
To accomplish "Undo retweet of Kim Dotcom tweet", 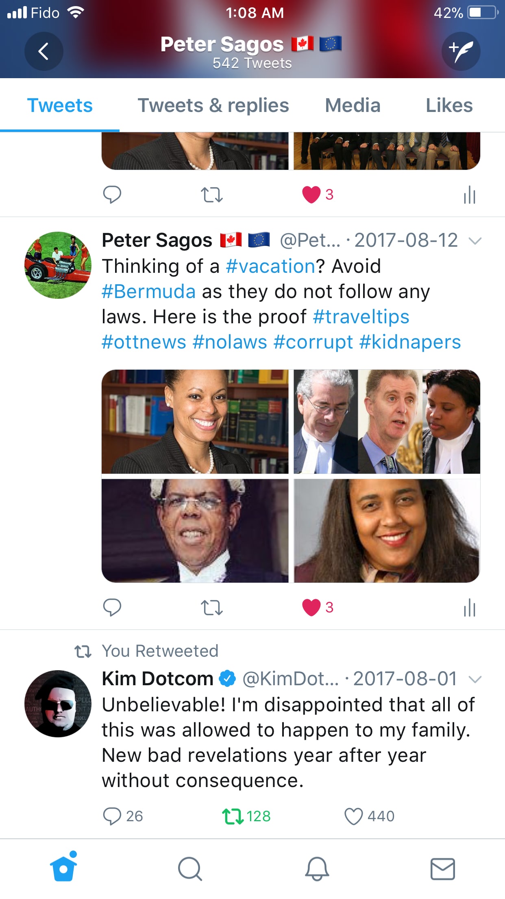I will pos(233,816).
